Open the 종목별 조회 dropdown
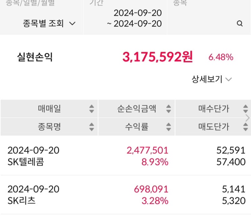This screenshot has width=251, height=220. (49, 24)
